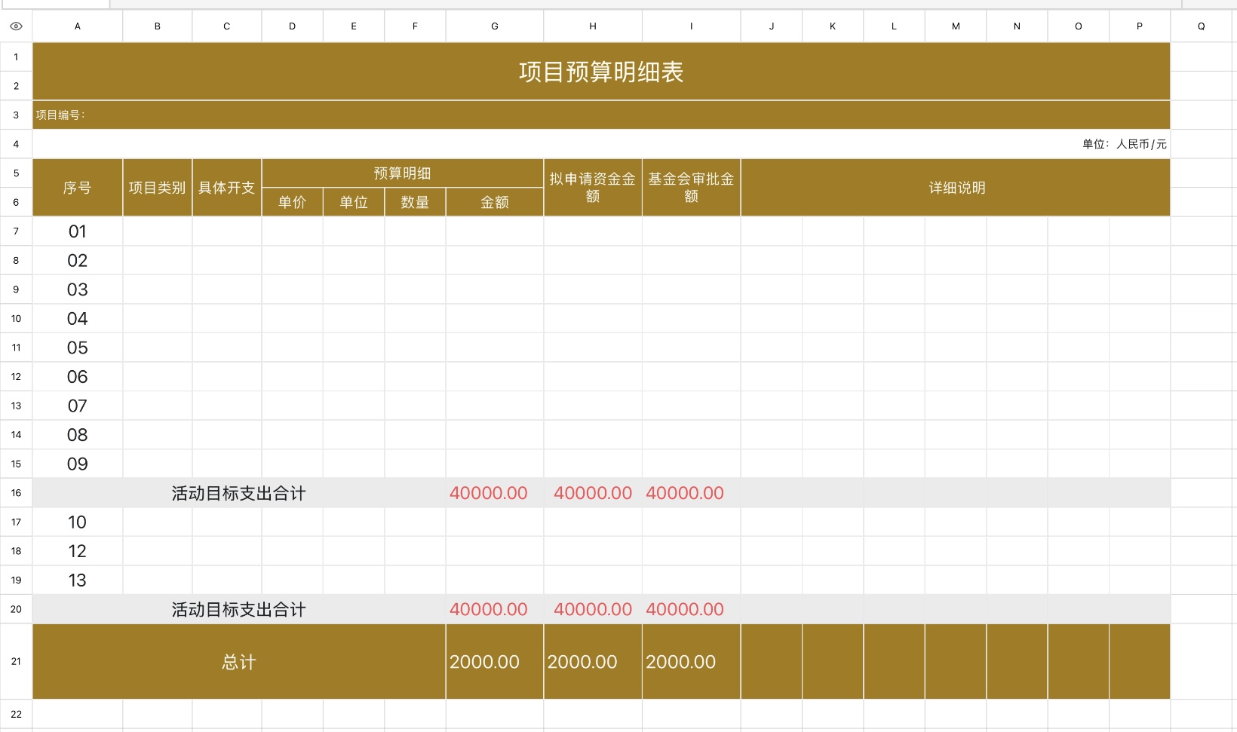Select the 拟申请资金金额 header cell
Viewport: 1237px width, 732px height.
592,187
